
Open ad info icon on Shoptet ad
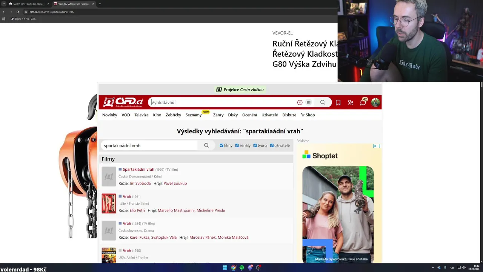click(374, 146)
